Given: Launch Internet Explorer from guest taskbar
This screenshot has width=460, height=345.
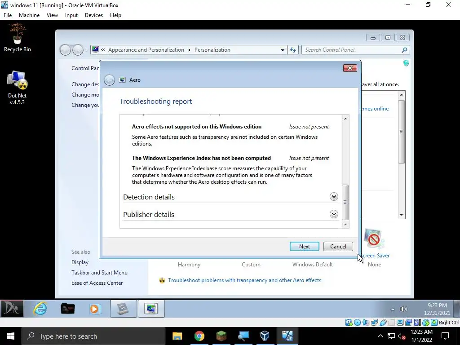Looking at the screenshot, I should [x=40, y=309].
